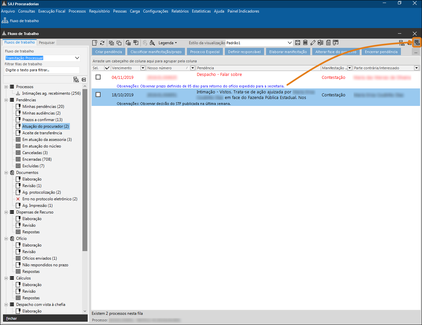
Task: Click the Despacho - Falar sobre pending entry
Action: pos(219,75)
